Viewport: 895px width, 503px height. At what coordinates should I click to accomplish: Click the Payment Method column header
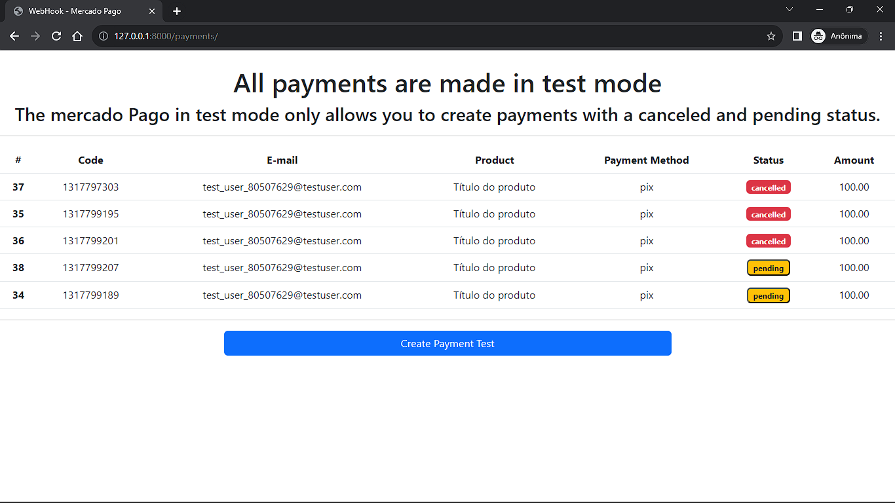[x=647, y=160]
